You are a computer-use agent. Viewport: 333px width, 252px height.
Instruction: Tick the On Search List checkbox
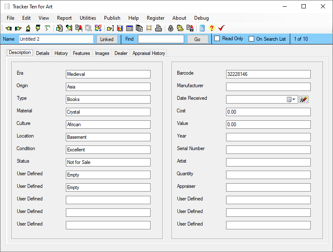(x=252, y=39)
